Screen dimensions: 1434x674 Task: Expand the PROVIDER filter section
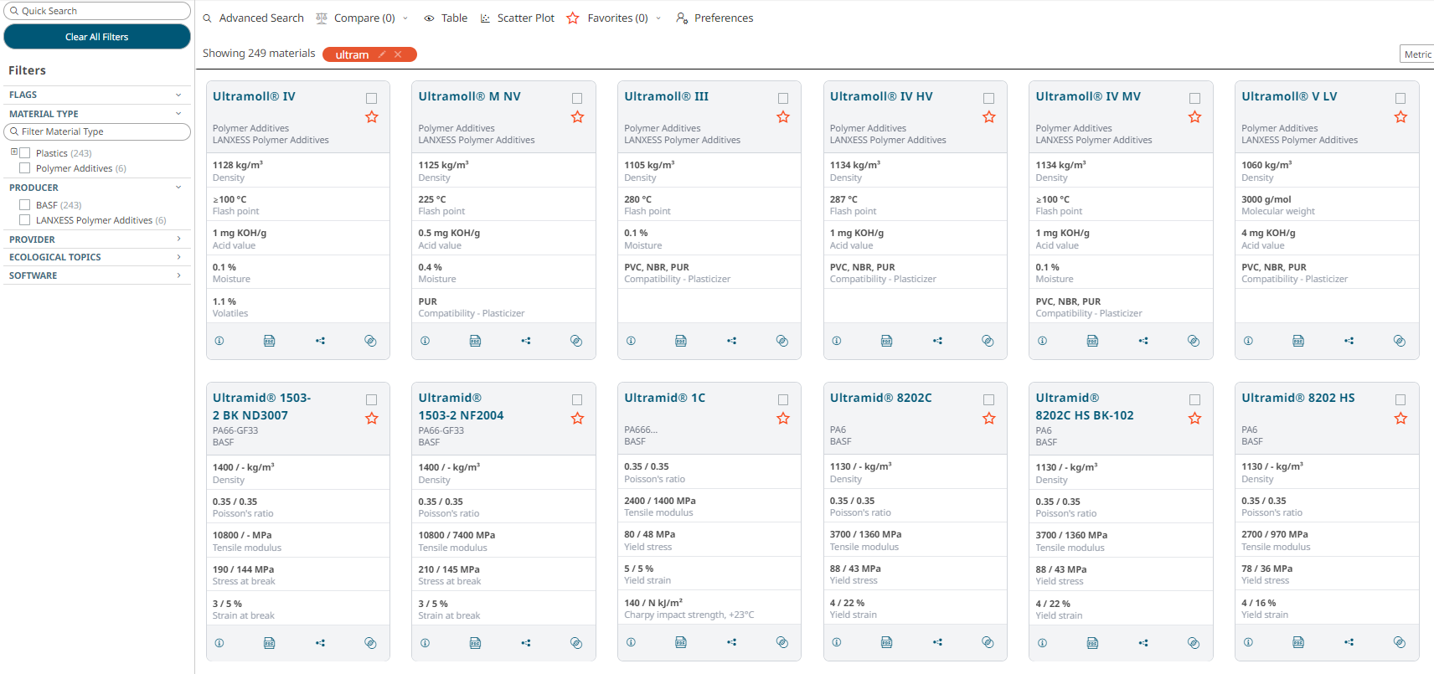tap(178, 239)
